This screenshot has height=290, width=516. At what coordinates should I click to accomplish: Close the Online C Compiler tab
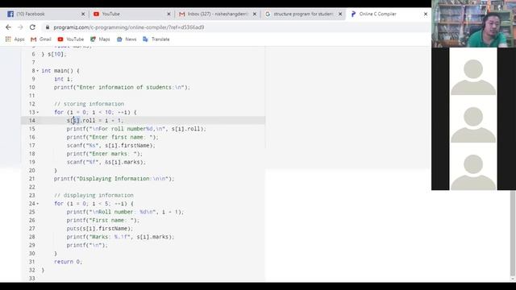(426, 14)
